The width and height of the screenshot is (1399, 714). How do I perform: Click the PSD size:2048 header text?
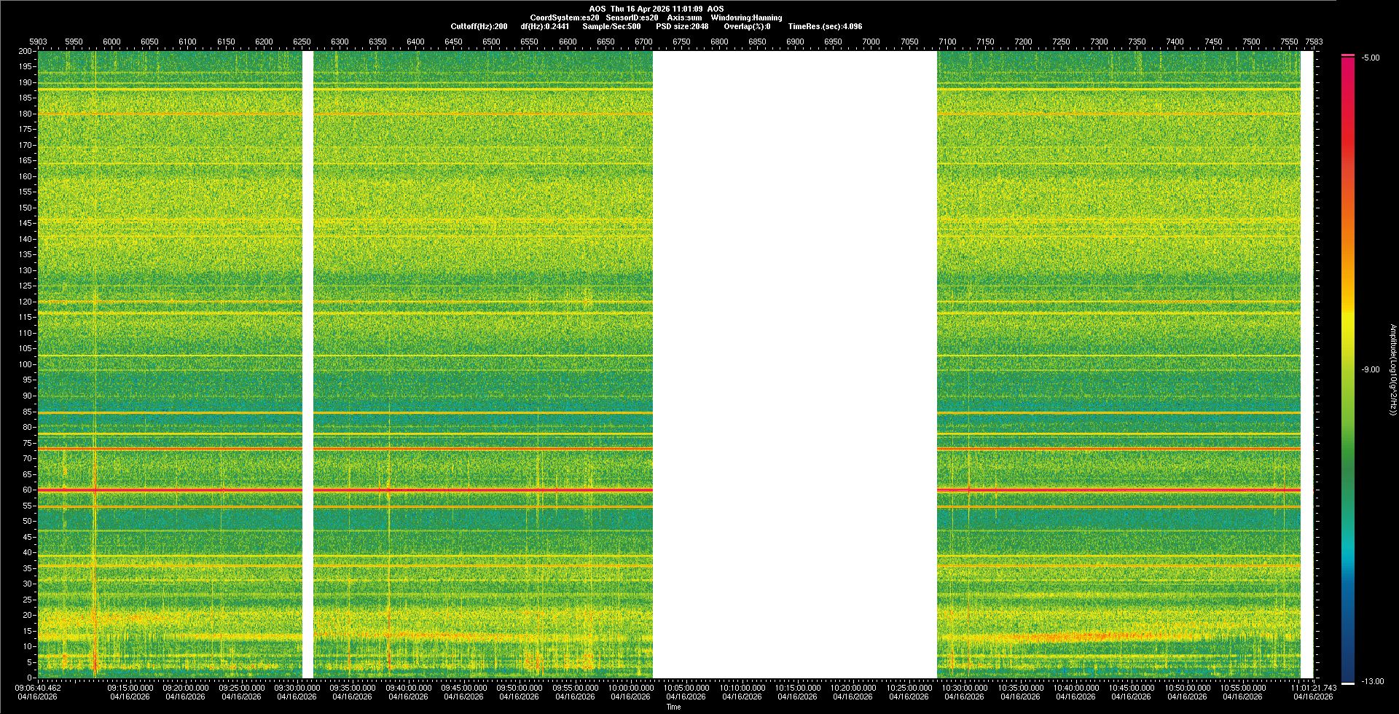point(682,26)
